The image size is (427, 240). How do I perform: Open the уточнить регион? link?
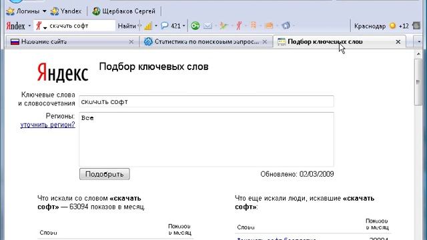47,125
